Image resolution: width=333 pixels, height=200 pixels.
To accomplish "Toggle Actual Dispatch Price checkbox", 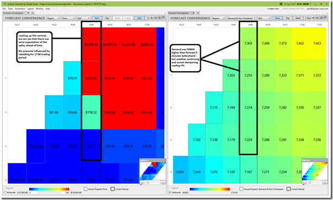I will tap(85, 189).
